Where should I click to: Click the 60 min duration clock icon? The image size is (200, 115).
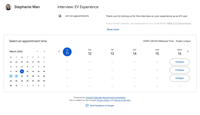pyautogui.click(x=60, y=16)
